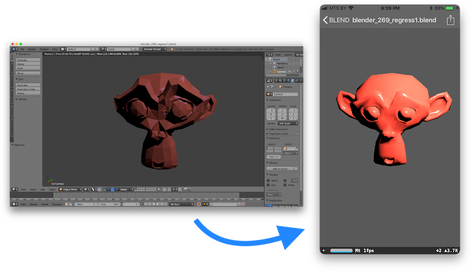472x272 pixels.
Task: Click the red auto-keying record button
Action: click(x=199, y=204)
